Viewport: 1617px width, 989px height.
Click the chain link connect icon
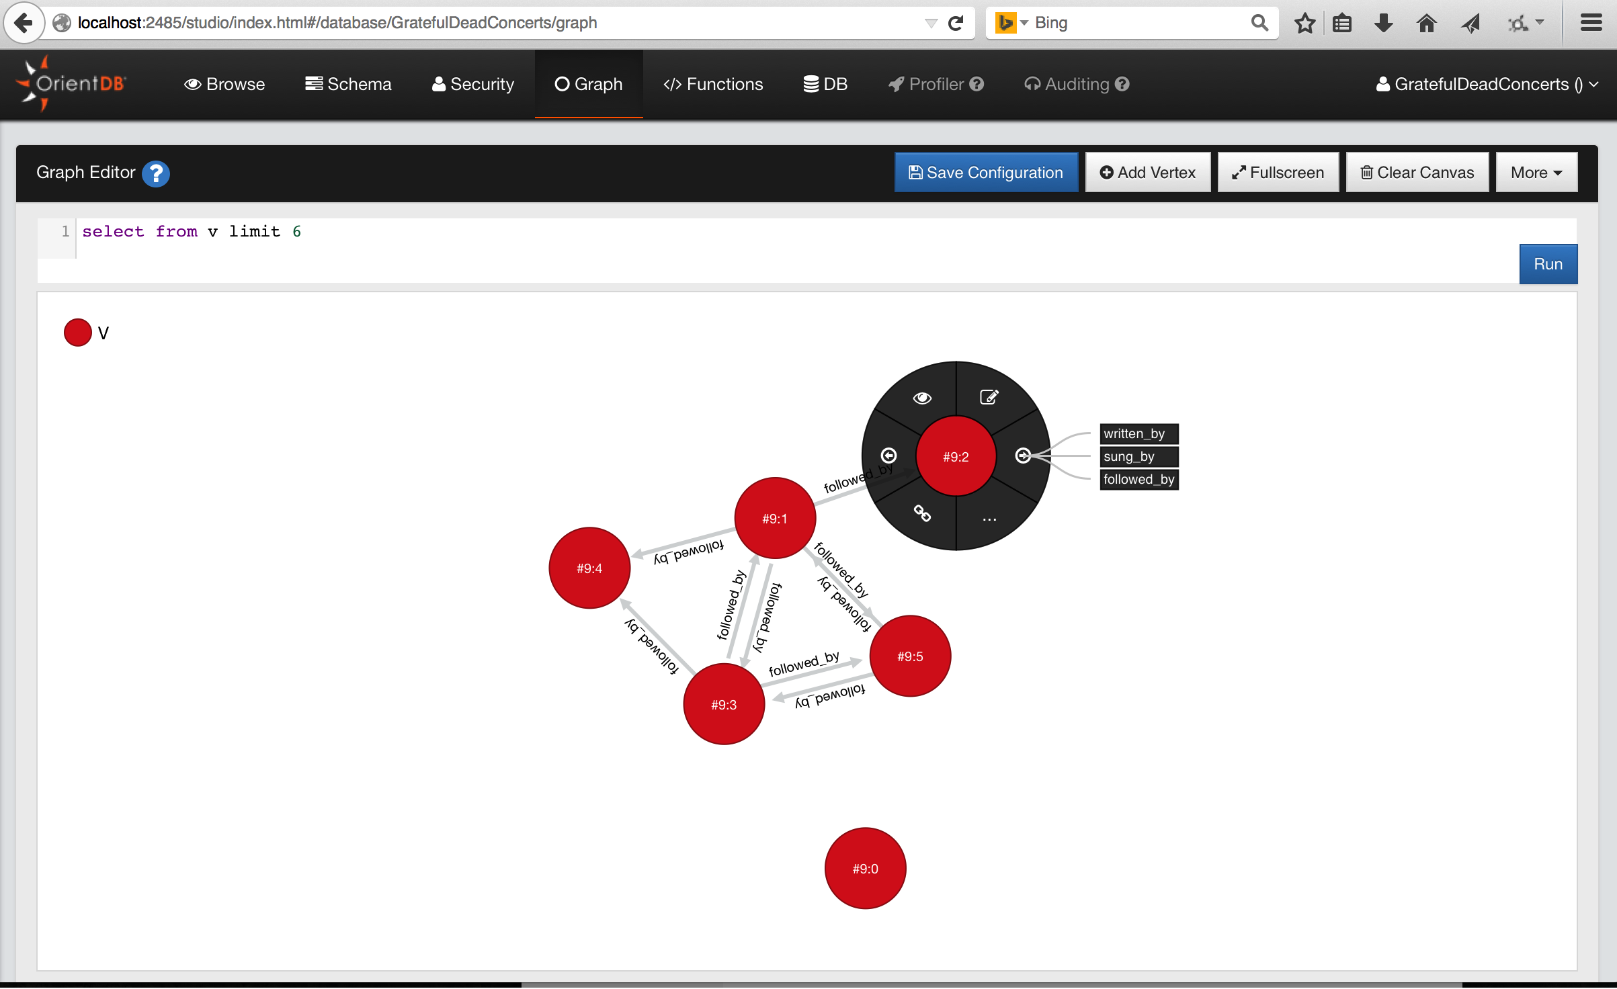[x=922, y=514]
